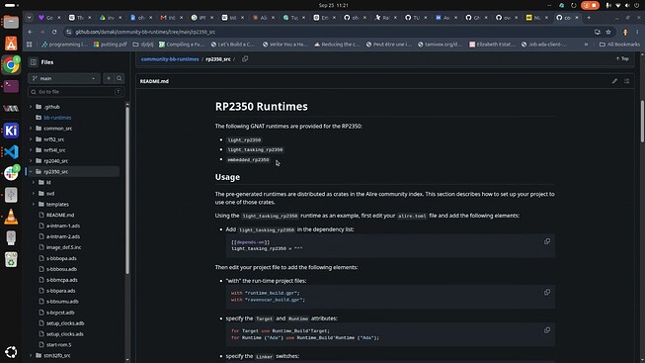Viewport: 645px width, 363px height.
Task: Open a-intnam-1.ads file
Action: 63,226
